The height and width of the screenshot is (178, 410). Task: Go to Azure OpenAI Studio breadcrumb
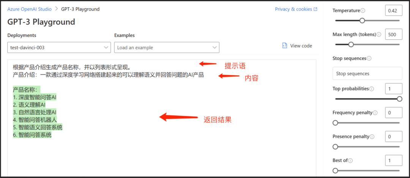(29, 9)
